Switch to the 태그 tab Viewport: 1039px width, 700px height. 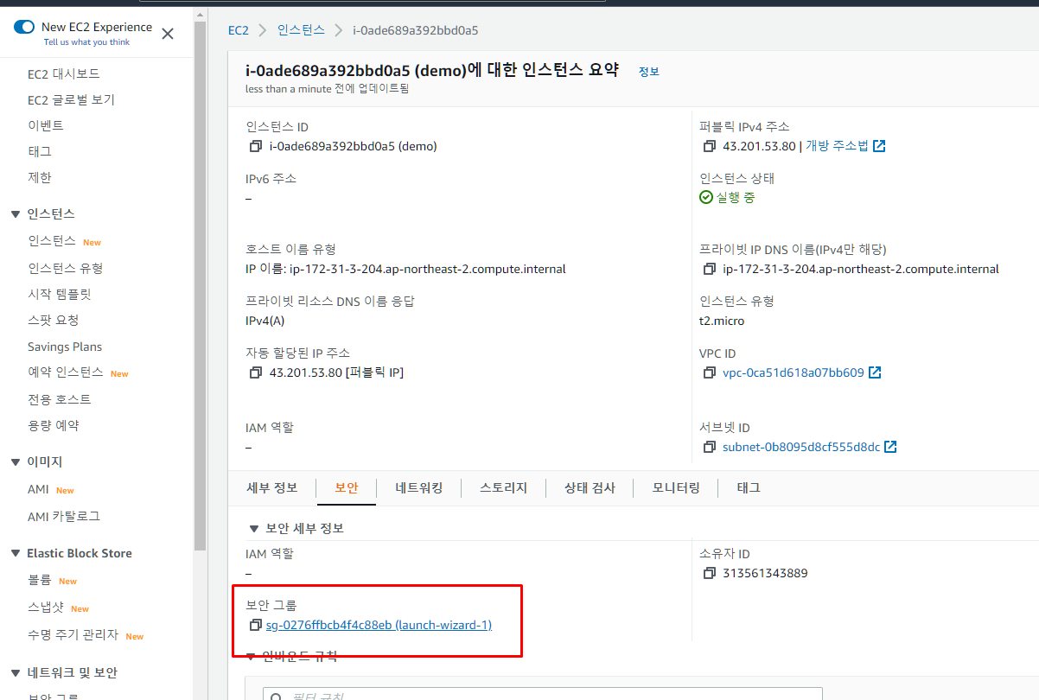[x=749, y=488]
